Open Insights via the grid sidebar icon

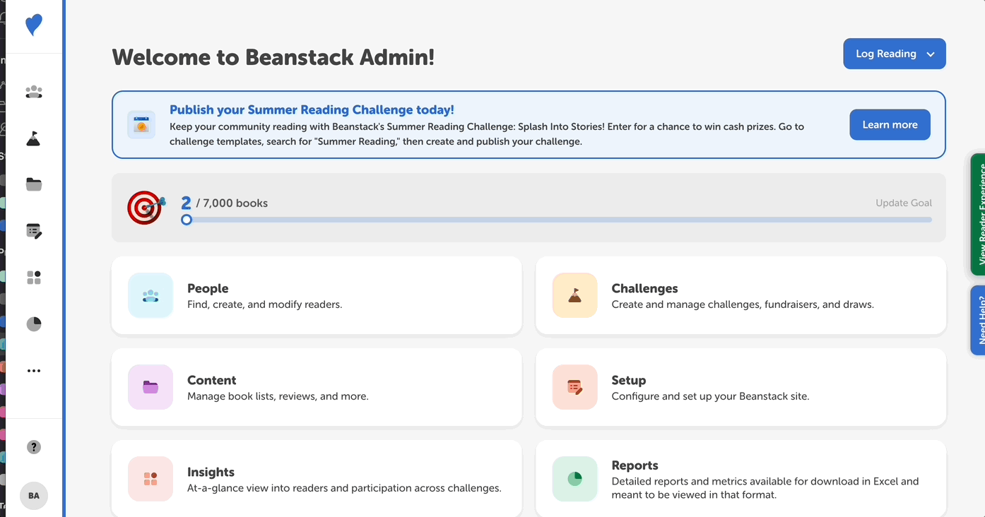[x=33, y=277]
